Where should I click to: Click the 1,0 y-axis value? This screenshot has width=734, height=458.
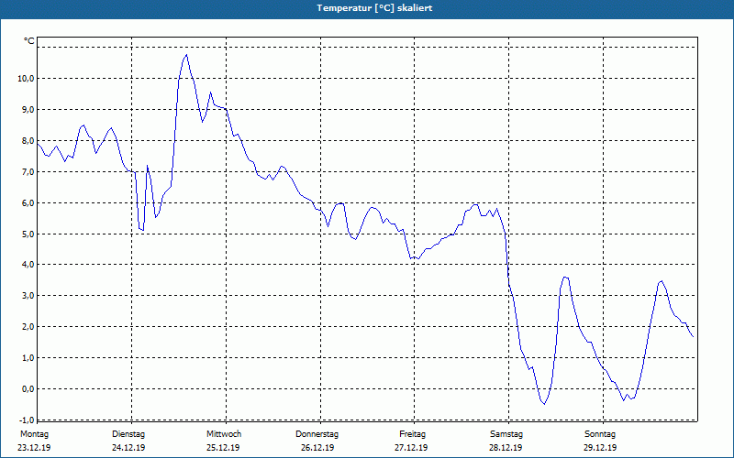coord(28,358)
